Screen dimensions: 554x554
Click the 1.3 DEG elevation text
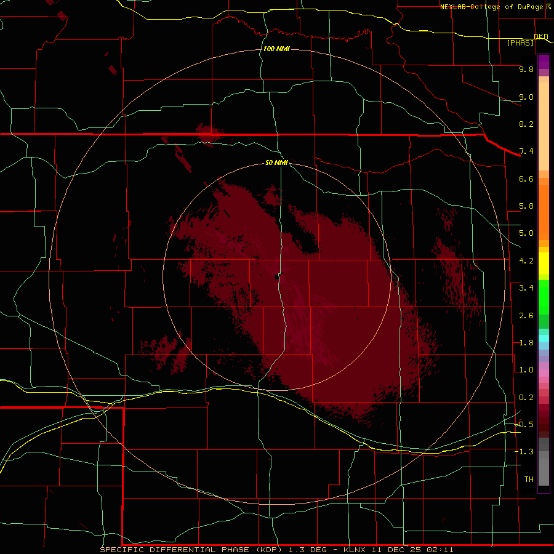click(309, 550)
